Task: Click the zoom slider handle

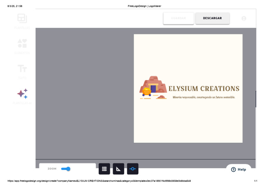Action: pyautogui.click(x=68, y=169)
